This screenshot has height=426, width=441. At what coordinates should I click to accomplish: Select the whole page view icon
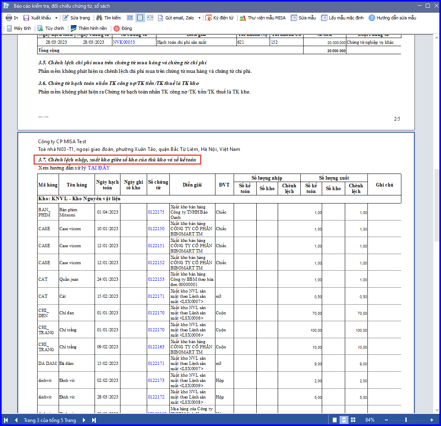pyautogui.click(x=140, y=18)
